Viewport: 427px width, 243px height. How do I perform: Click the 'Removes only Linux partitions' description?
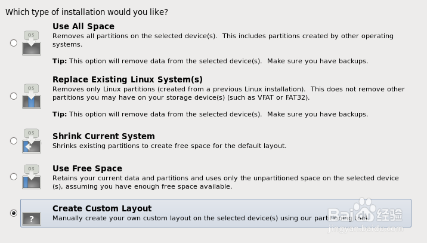[228, 93]
